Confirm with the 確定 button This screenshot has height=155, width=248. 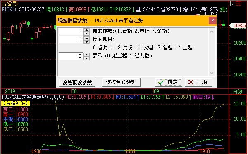pos(169,82)
